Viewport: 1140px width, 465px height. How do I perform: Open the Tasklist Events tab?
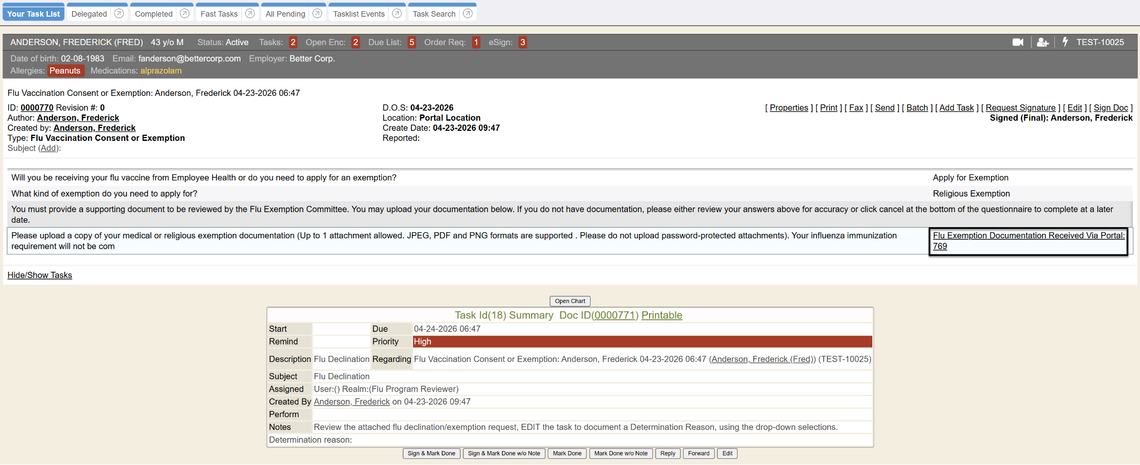coord(358,14)
